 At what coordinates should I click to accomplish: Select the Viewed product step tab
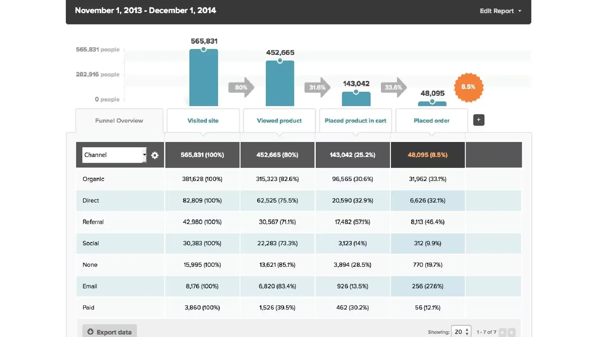tap(279, 120)
